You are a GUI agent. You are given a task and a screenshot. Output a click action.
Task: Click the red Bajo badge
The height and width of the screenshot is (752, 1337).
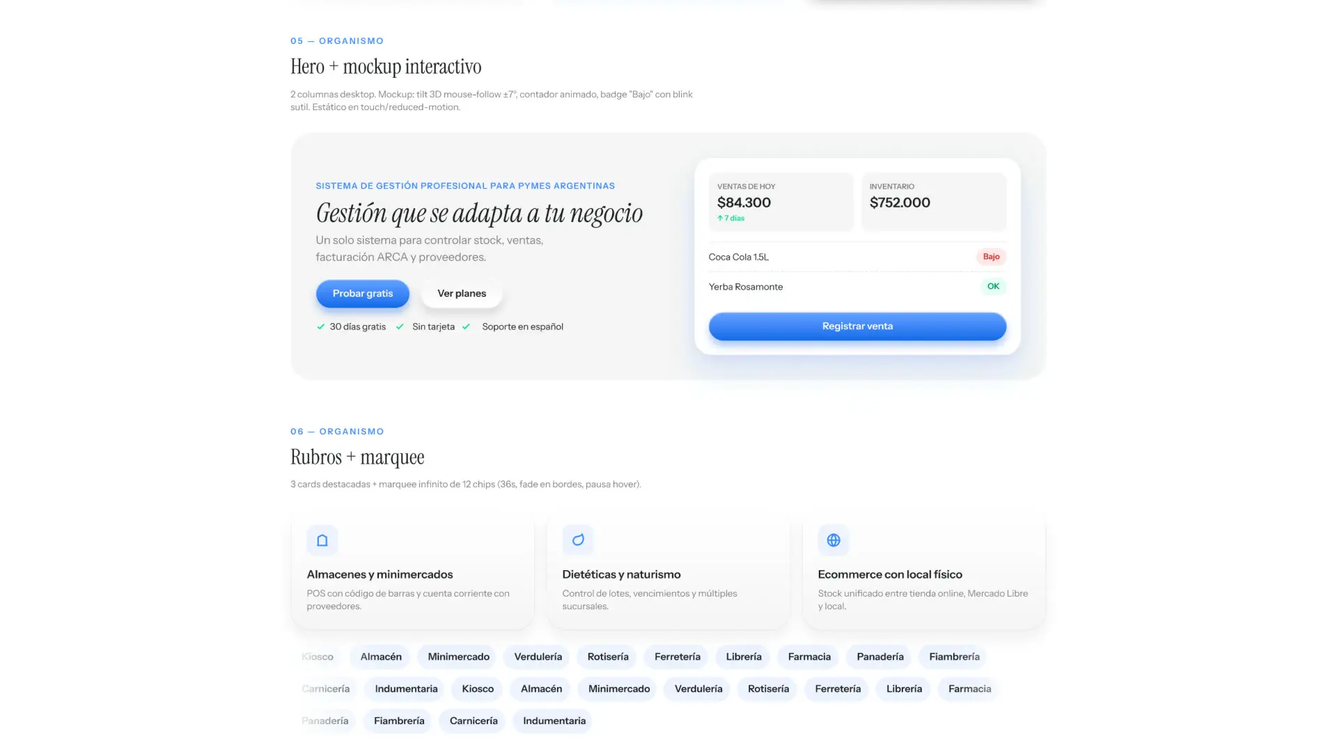click(x=991, y=257)
